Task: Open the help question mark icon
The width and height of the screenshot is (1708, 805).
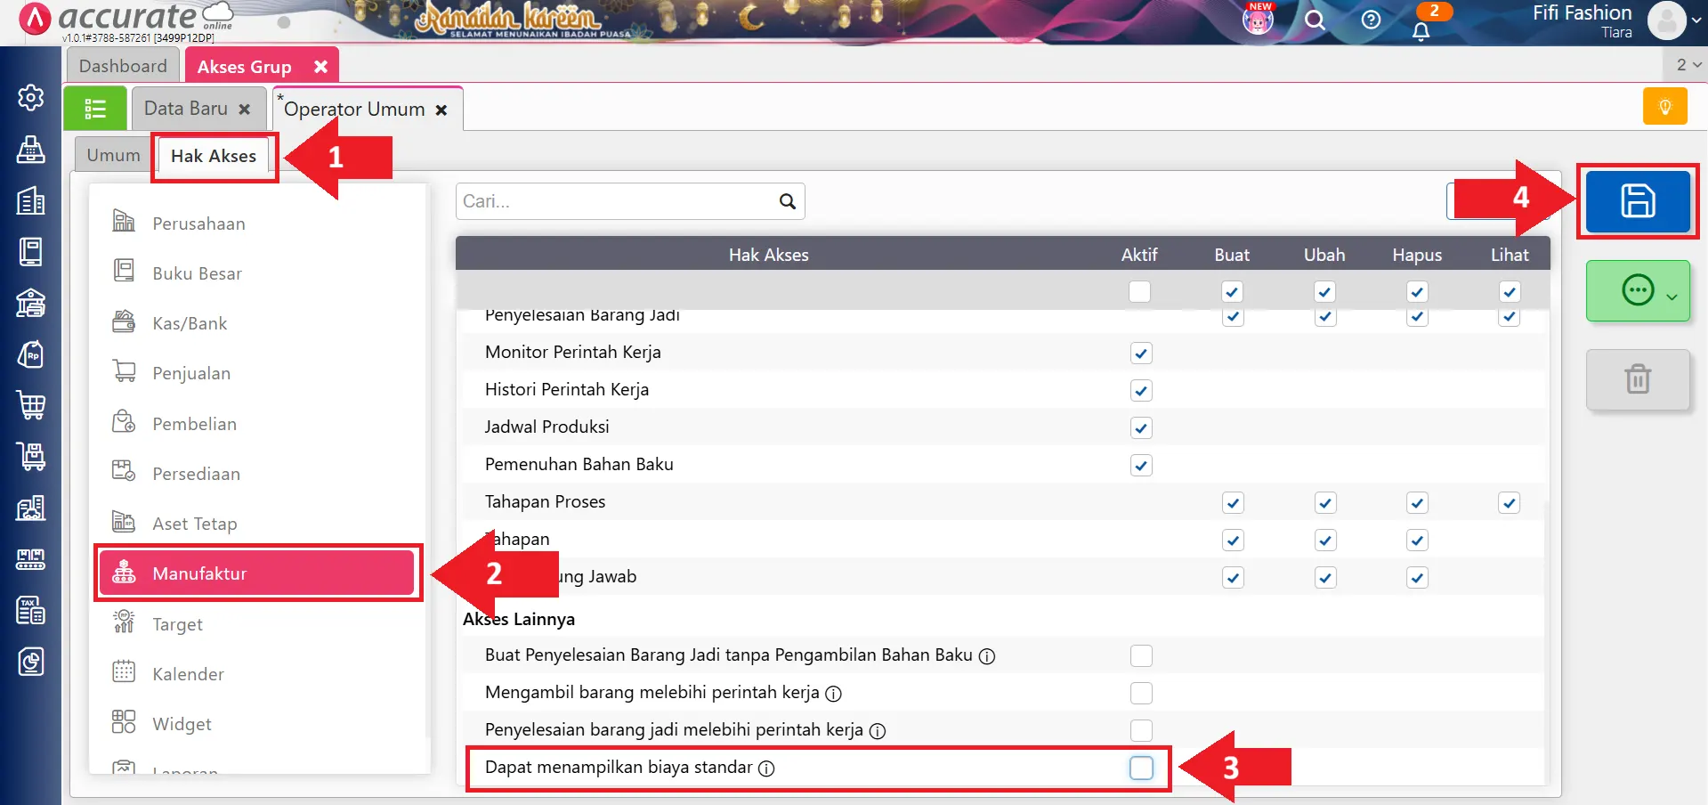Action: (1371, 20)
